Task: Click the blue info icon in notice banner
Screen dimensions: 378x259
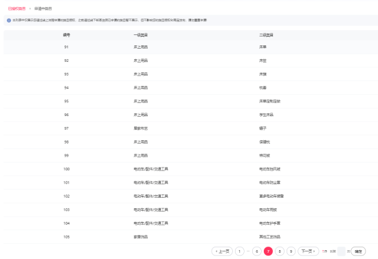Action: point(9,21)
